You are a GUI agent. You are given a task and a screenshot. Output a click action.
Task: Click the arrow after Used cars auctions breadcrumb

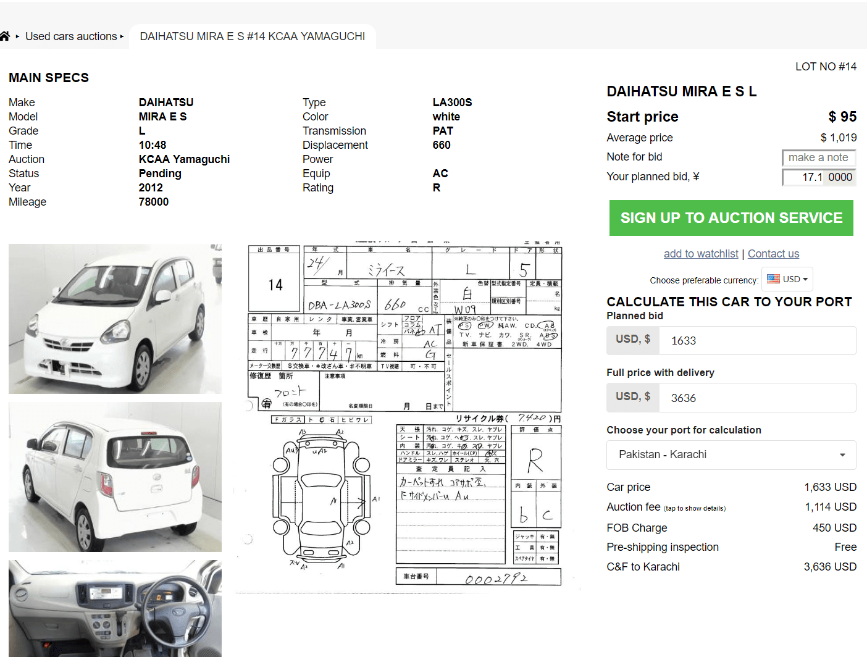(123, 36)
